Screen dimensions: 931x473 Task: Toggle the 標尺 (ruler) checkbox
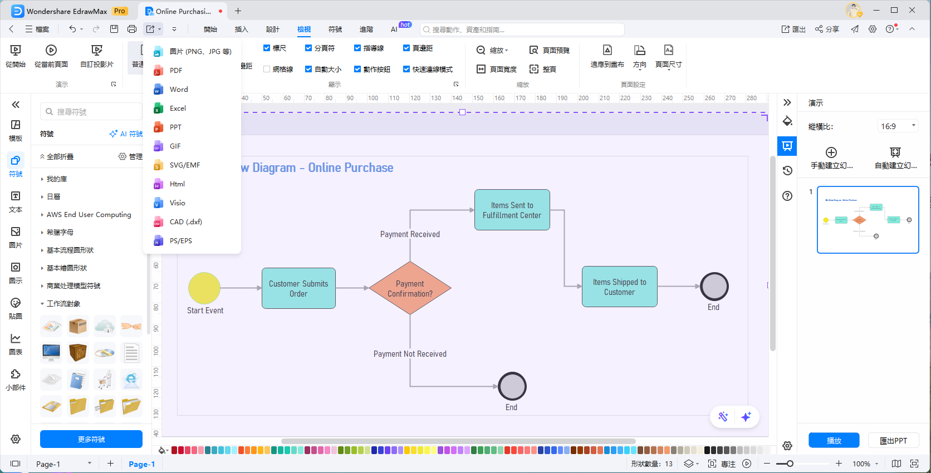(x=267, y=48)
